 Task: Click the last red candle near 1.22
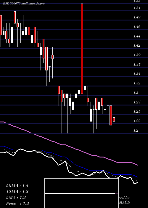(114, 119)
